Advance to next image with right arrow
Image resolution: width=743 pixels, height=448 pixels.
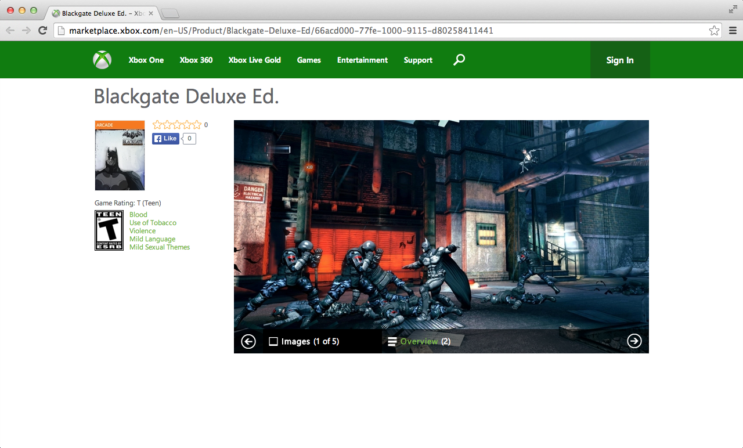(634, 341)
